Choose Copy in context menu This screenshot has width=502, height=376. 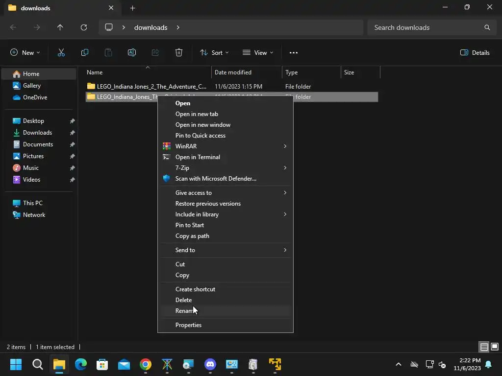coord(225,275)
